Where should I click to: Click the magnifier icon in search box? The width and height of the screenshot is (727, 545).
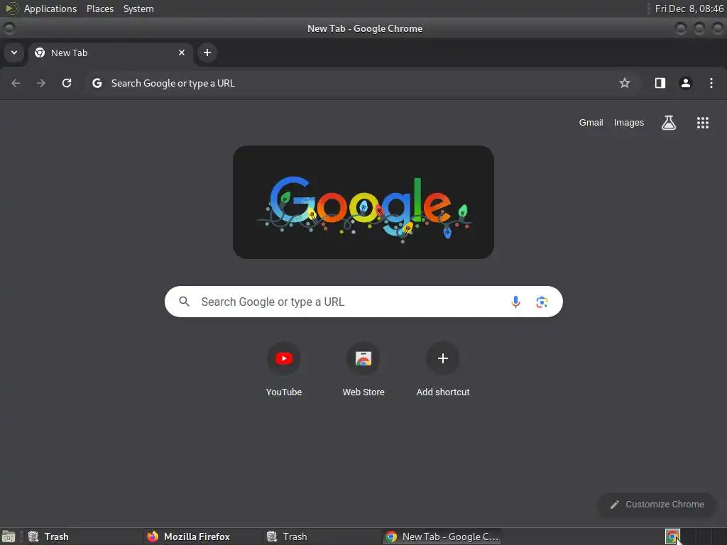(x=185, y=302)
